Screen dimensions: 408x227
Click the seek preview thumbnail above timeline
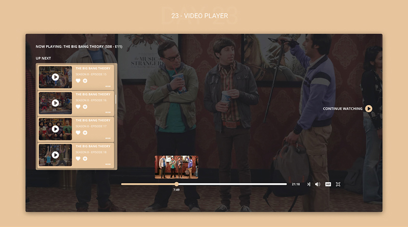tap(176, 167)
